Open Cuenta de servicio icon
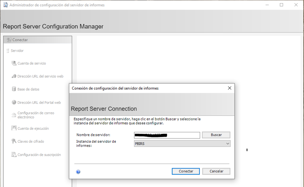This screenshot has height=187, width=304. point(14,63)
